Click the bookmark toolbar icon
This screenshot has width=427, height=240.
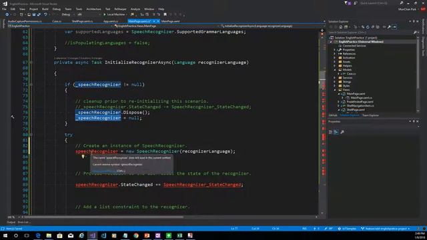point(165,15)
